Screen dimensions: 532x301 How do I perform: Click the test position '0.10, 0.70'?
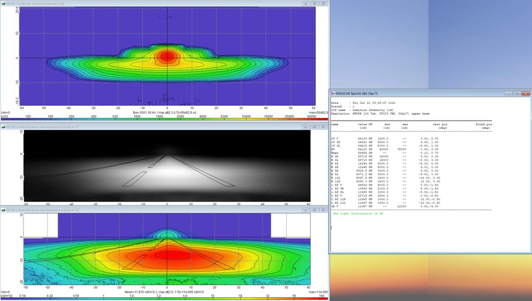(430, 153)
